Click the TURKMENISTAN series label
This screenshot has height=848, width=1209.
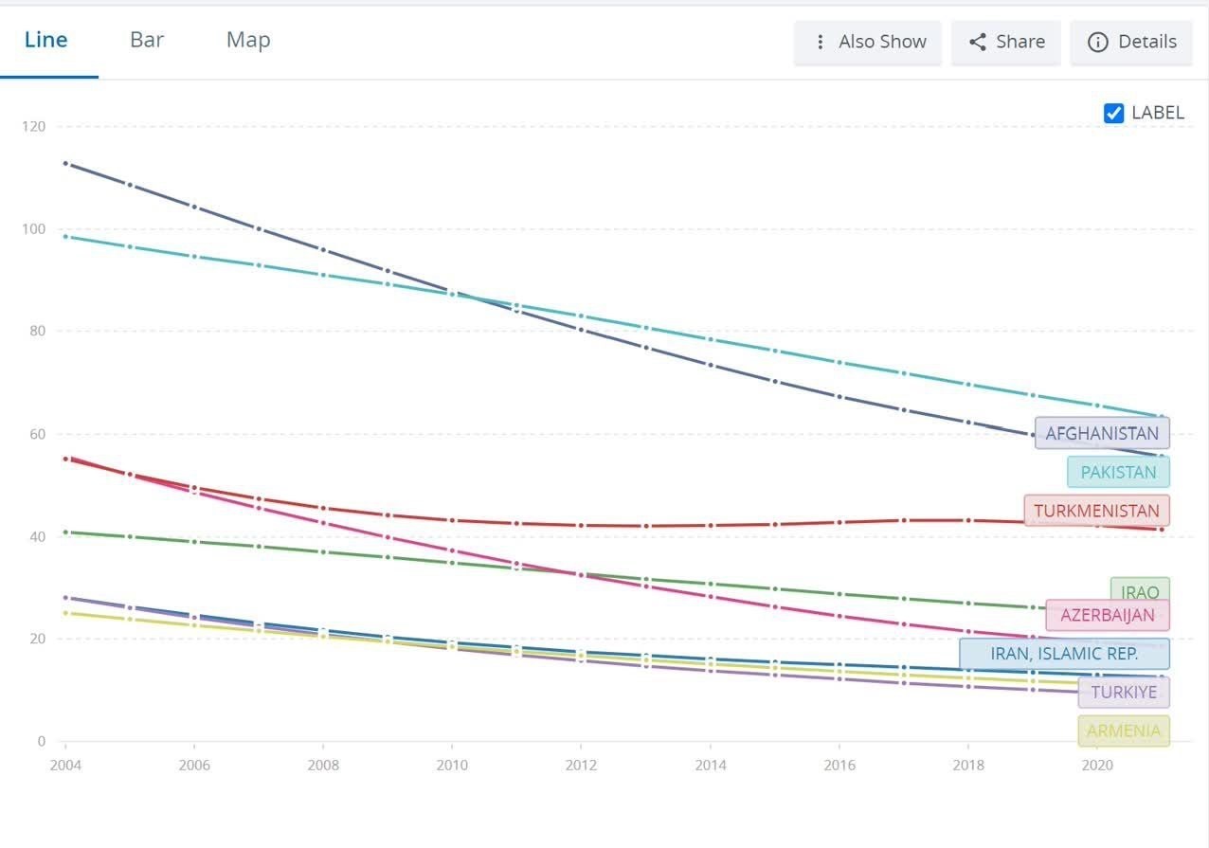pos(1096,511)
